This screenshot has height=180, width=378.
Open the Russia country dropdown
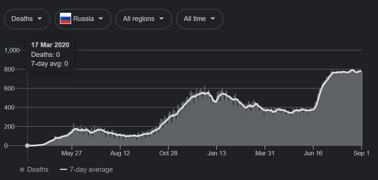pos(83,19)
